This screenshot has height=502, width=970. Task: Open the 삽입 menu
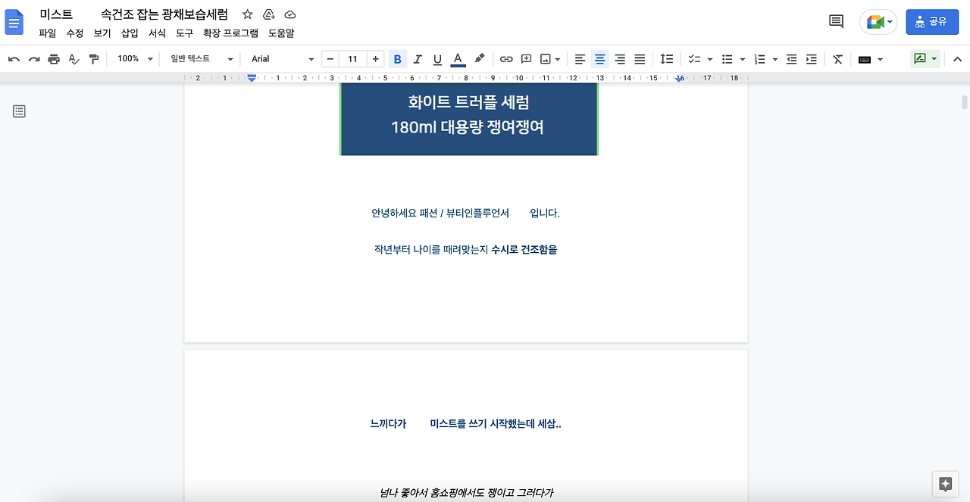point(130,33)
